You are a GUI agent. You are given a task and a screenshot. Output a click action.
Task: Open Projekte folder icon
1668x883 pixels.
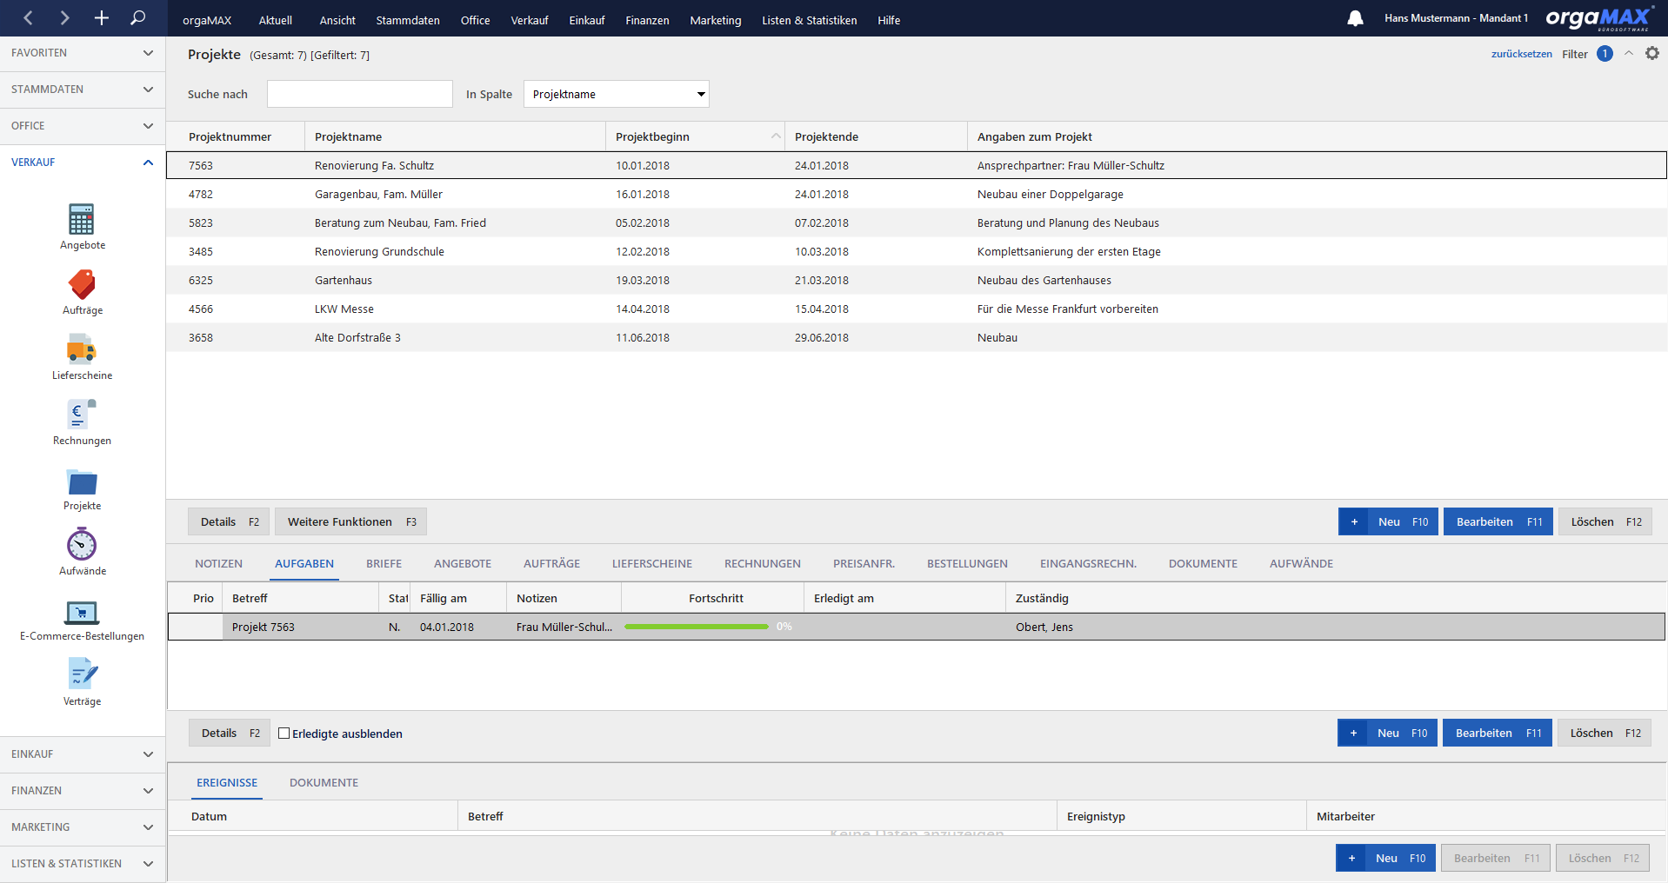[x=82, y=481]
